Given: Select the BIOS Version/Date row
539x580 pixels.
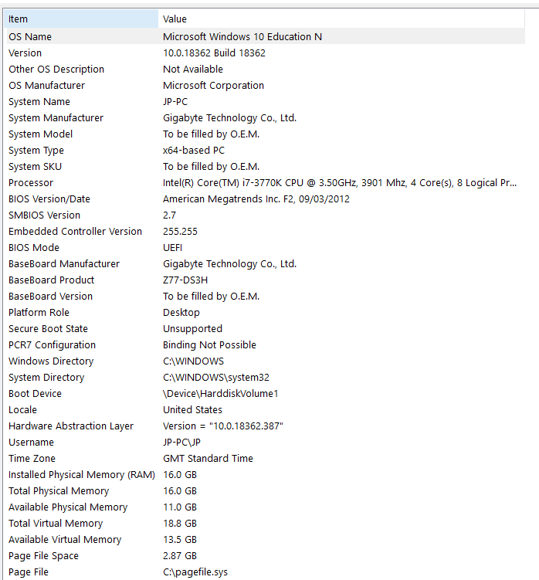Looking at the screenshot, I should [x=49, y=199].
